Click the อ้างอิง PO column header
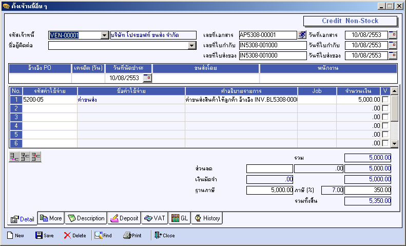 [x=40, y=68]
